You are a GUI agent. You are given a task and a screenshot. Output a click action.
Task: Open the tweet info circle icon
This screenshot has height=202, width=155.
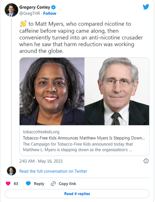pos(146,161)
